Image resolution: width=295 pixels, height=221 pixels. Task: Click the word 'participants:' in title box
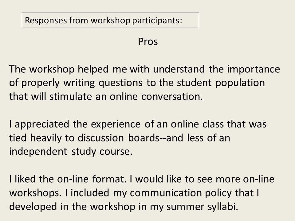pyautogui.click(x=157, y=21)
